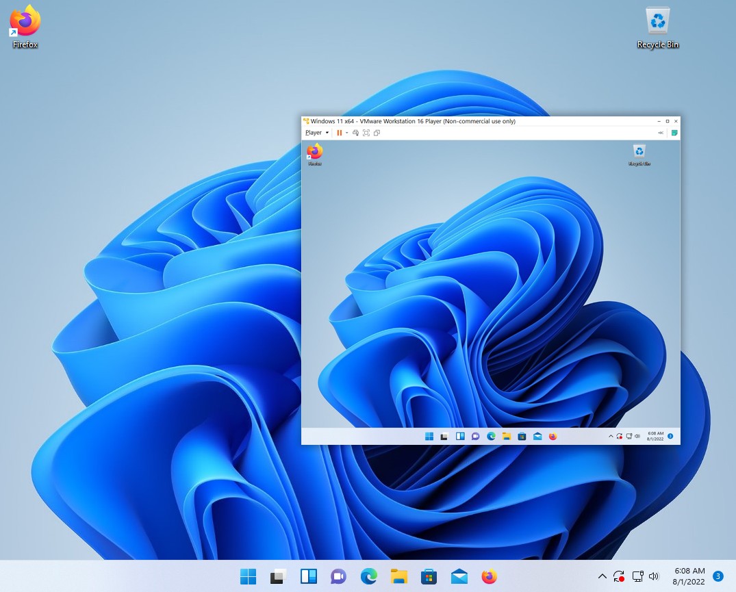Open the guest Start menu
This screenshot has width=736, height=592.
coord(429,436)
